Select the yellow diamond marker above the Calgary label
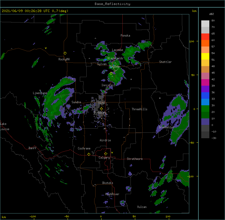The width and height of the screenshot is (225, 220). (106, 154)
